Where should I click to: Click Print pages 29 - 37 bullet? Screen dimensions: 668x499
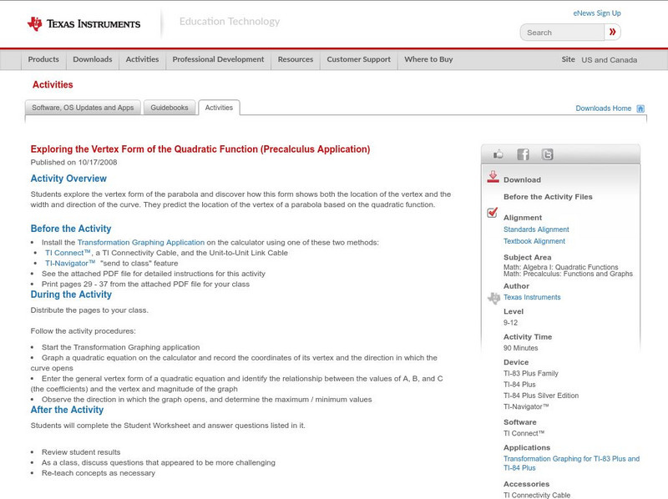point(145,284)
